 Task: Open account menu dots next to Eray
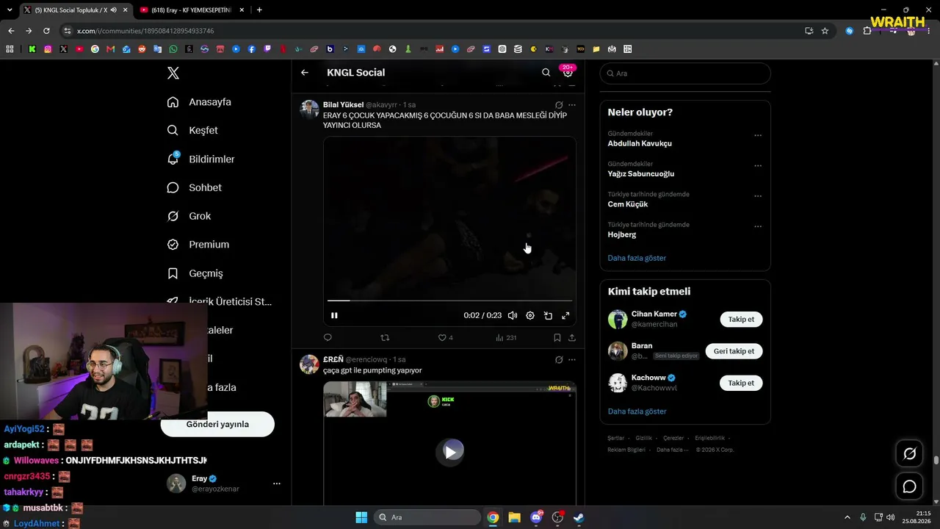277,483
